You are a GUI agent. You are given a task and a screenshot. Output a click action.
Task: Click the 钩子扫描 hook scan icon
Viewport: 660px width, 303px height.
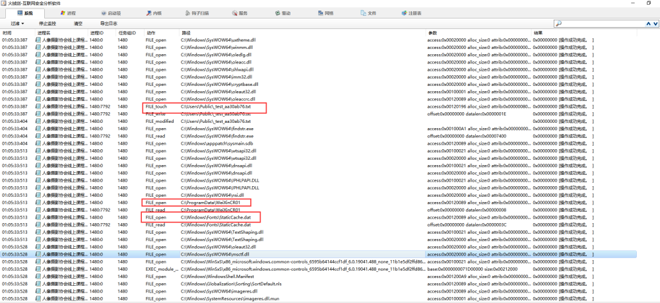[x=188, y=13]
